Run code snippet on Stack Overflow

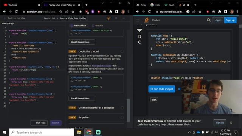pyautogui.click(x=161, y=89)
